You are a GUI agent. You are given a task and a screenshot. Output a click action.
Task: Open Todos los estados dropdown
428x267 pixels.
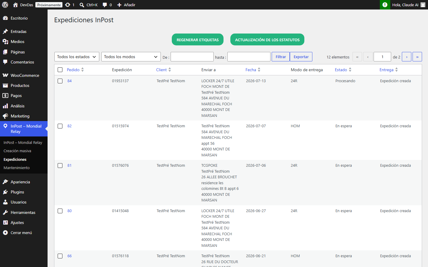click(77, 57)
